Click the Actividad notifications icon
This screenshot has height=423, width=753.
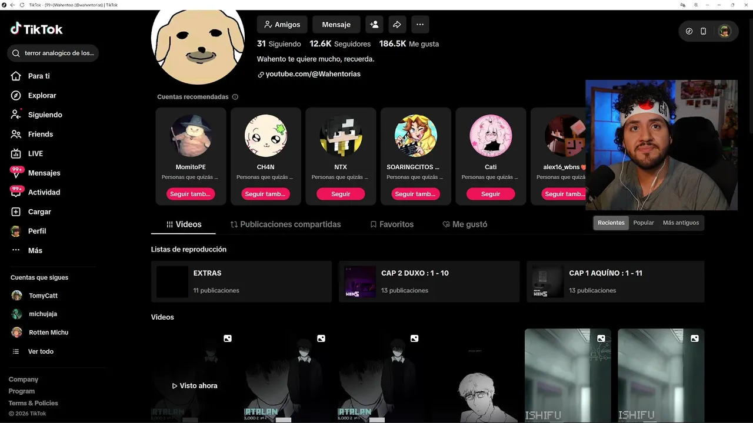(x=16, y=192)
